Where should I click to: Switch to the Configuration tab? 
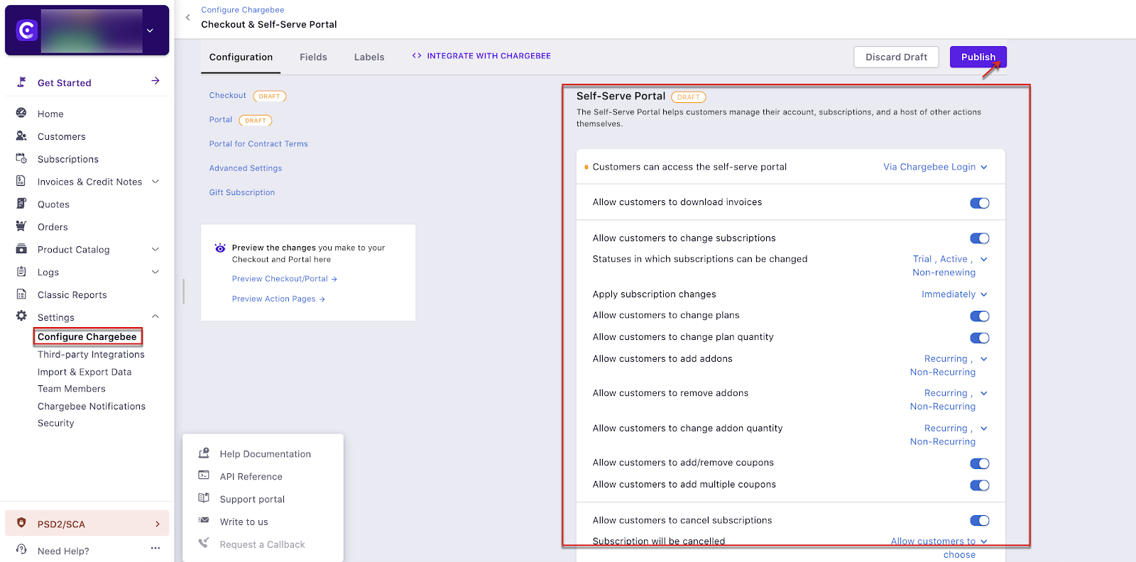(241, 57)
